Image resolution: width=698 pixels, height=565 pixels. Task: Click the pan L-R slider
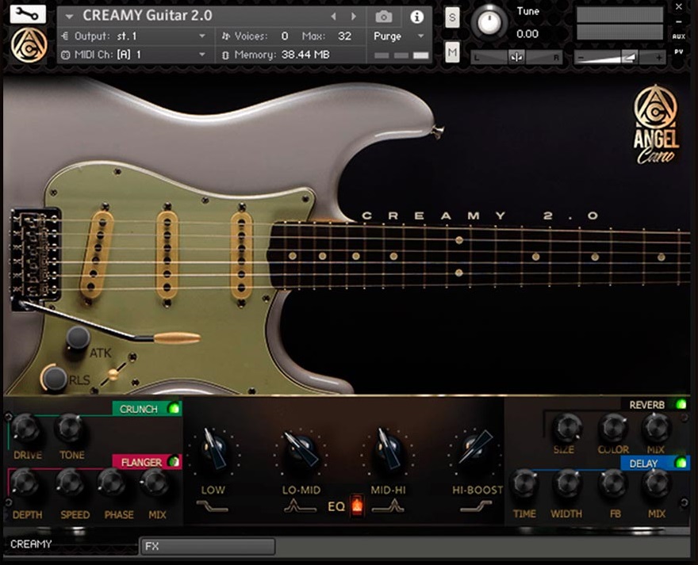[516, 57]
